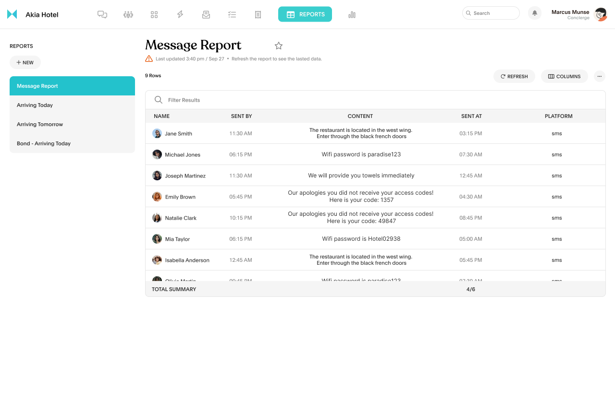Open the messages chat icon in top navigation
Image resolution: width=615 pixels, height=399 pixels.
(x=102, y=14)
